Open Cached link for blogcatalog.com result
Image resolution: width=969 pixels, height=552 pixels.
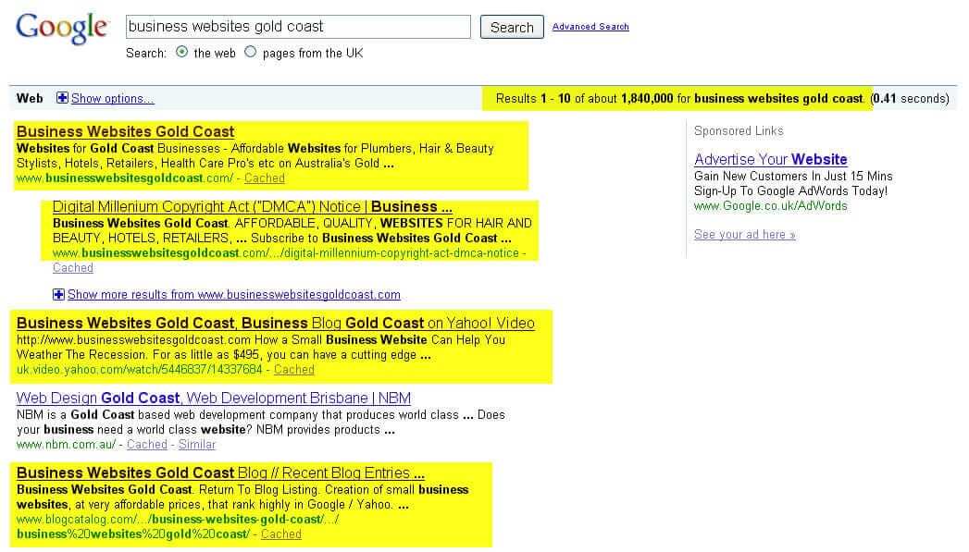(x=281, y=534)
